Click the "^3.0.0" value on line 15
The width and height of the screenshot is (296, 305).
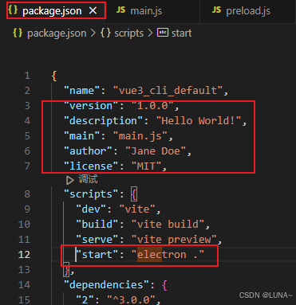click(131, 300)
